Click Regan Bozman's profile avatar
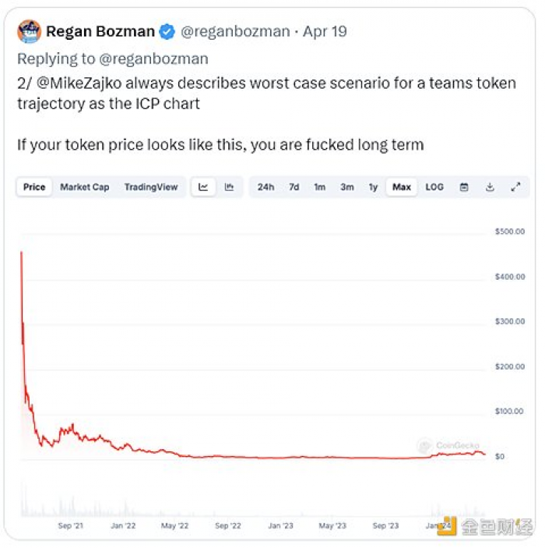This screenshot has width=545, height=548. [x=29, y=31]
